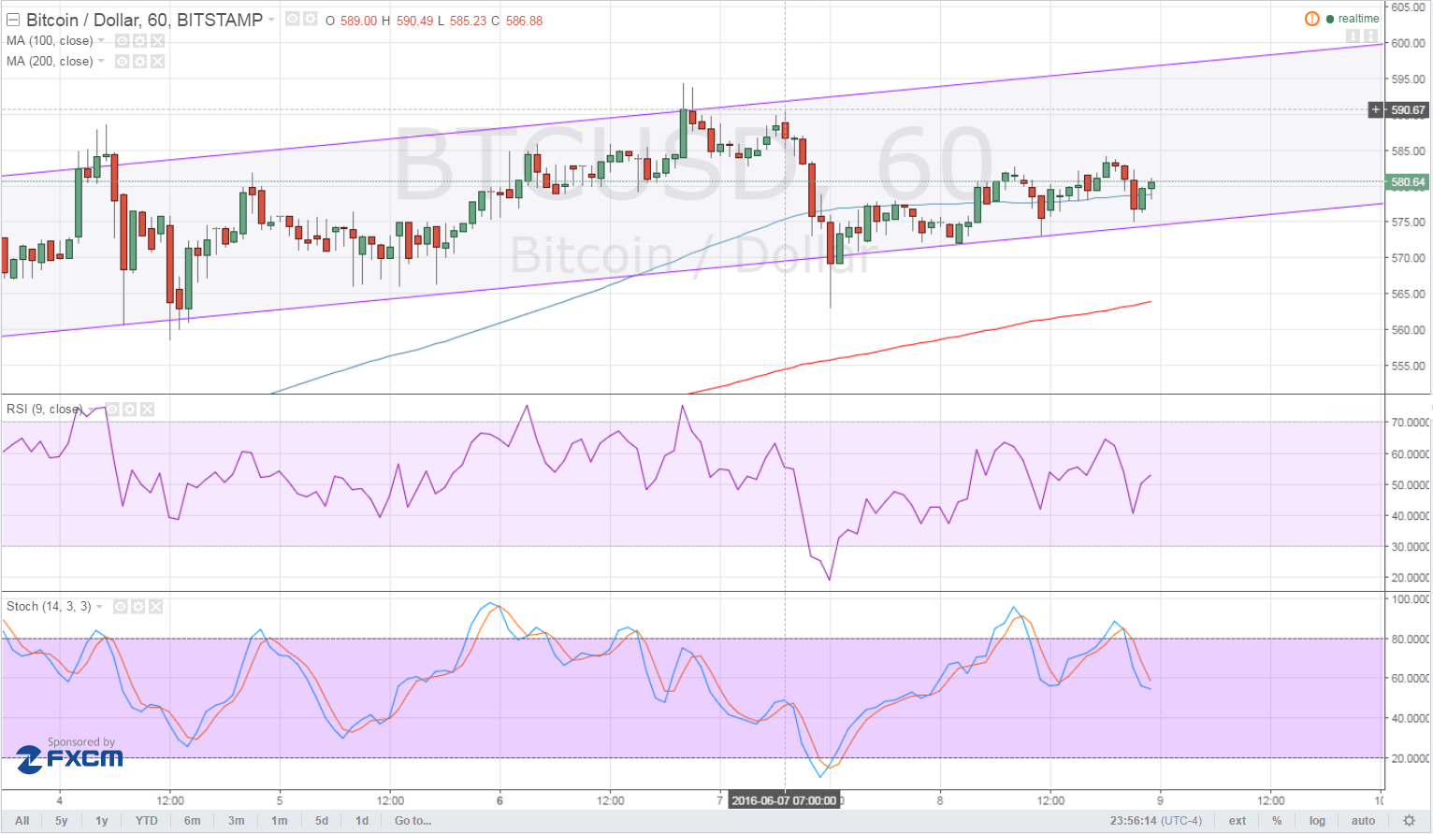
Task: Click the orange exclamation warning icon
Action: coord(1311,19)
